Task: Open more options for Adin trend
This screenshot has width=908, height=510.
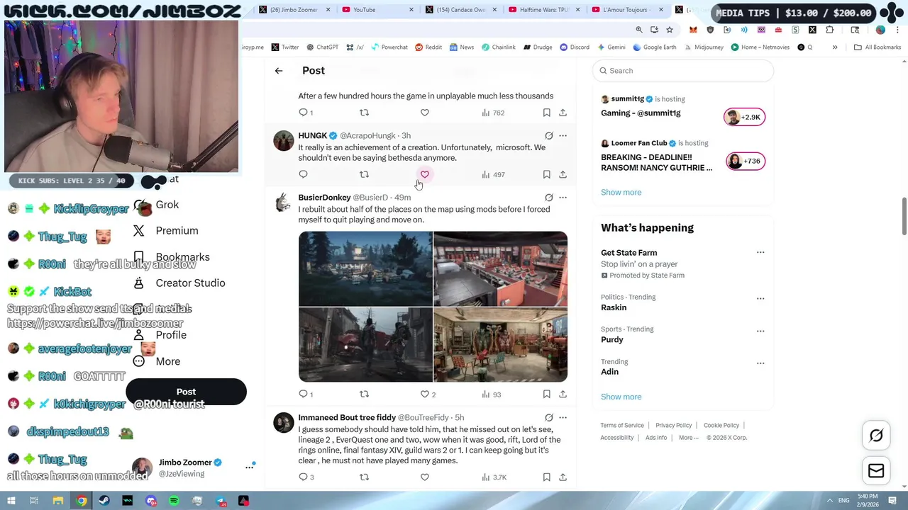Action: [760, 363]
